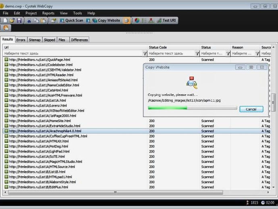Click the green list report icon

[x=144, y=21]
